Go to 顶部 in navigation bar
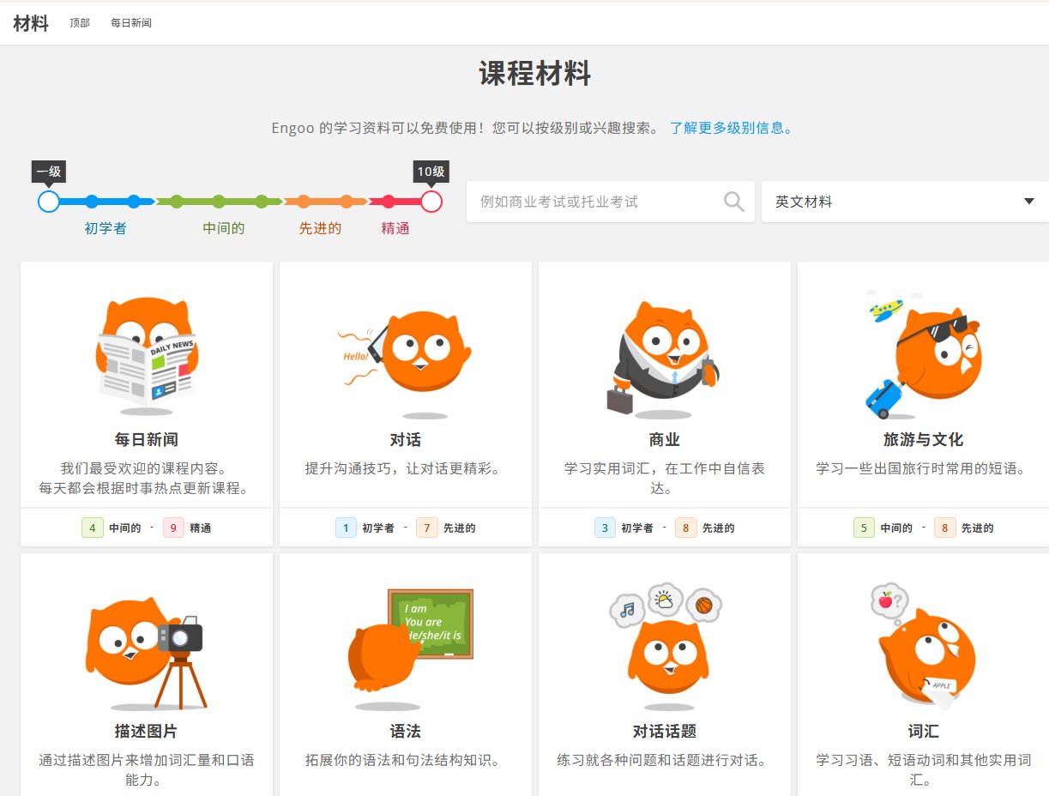Screen dimensions: 1049x796 click(x=80, y=23)
